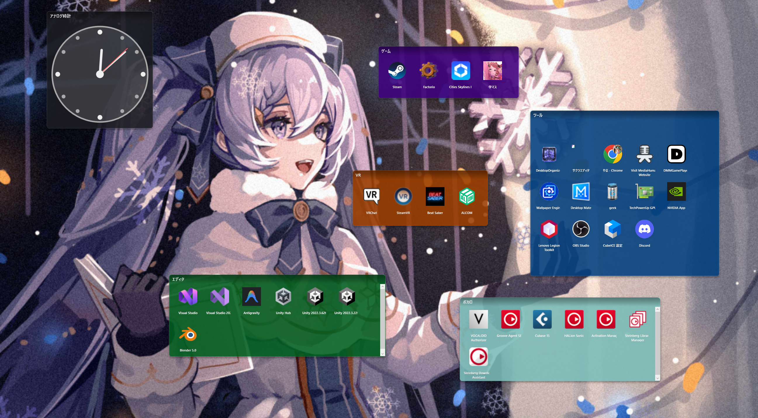Viewport: 758px width, 418px height.
Task: Select the ツール group title
Action: point(538,115)
